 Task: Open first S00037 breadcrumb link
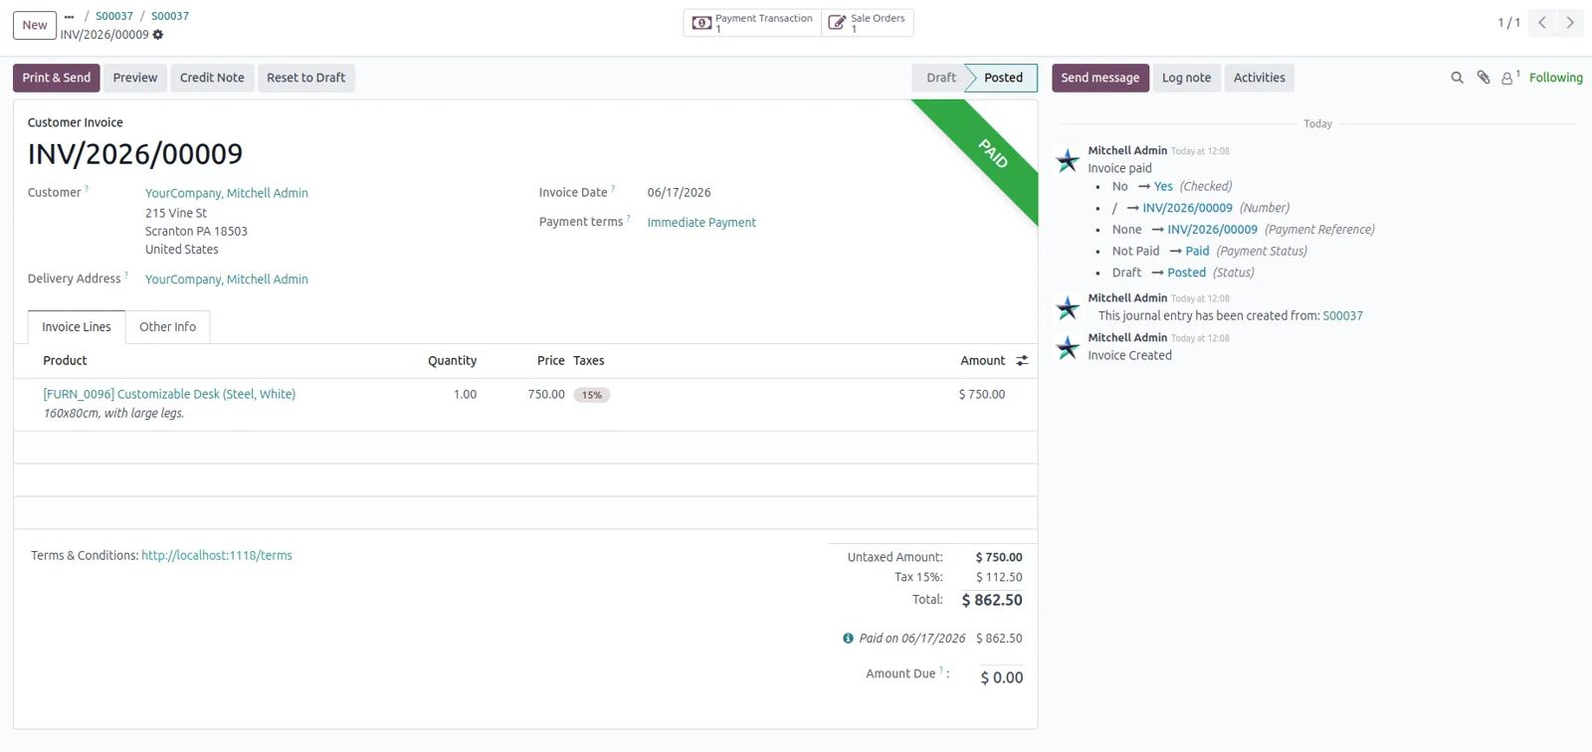coord(114,16)
